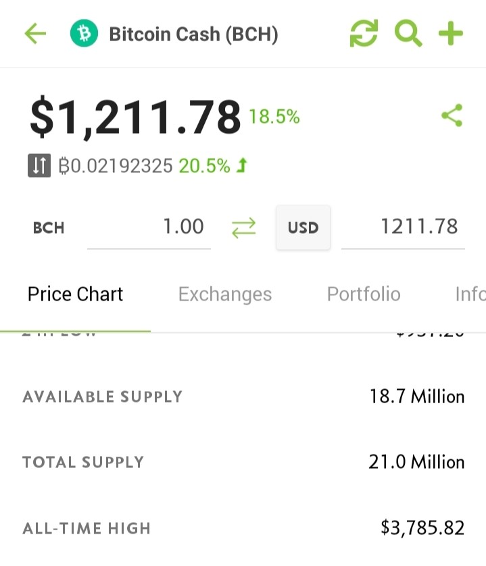
Task: Click the Bitcoin Cash coin logo
Action: (84, 34)
